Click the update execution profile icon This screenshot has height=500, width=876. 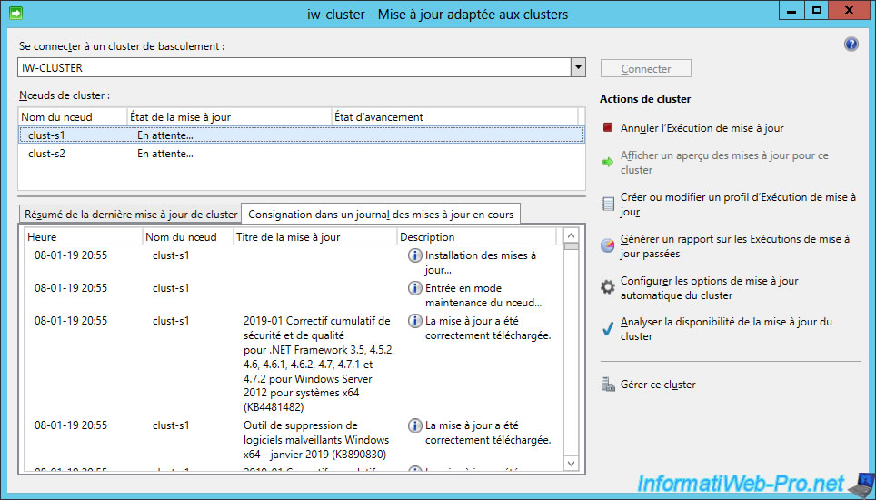click(608, 204)
